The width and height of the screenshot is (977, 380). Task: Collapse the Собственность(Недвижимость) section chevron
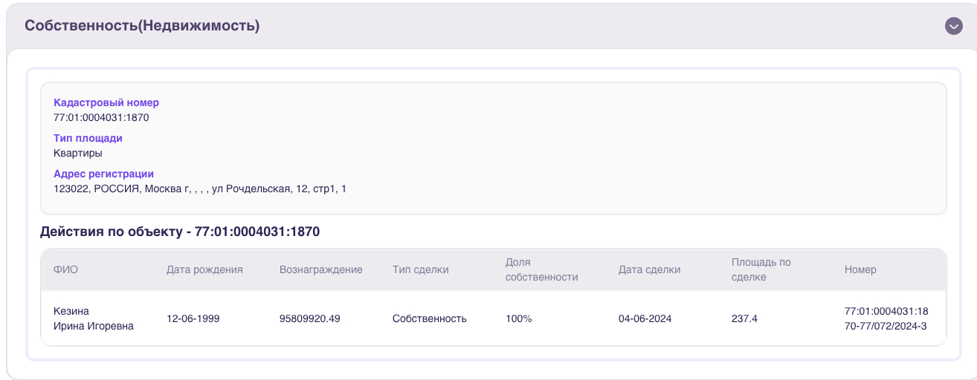pos(954,26)
